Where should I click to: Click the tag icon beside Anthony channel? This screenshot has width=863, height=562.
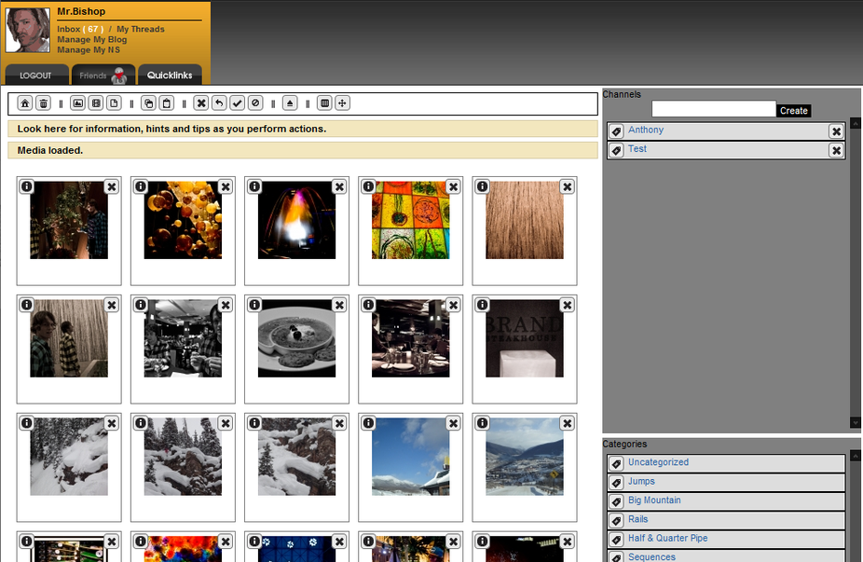616,131
